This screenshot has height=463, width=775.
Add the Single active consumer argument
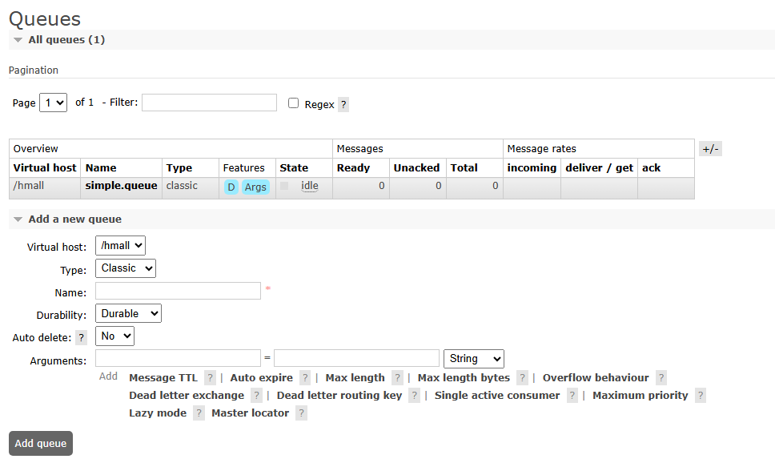[497, 396]
